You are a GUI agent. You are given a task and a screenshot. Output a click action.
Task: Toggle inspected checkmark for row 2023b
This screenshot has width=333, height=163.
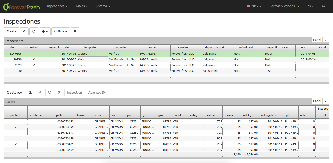click(34, 59)
